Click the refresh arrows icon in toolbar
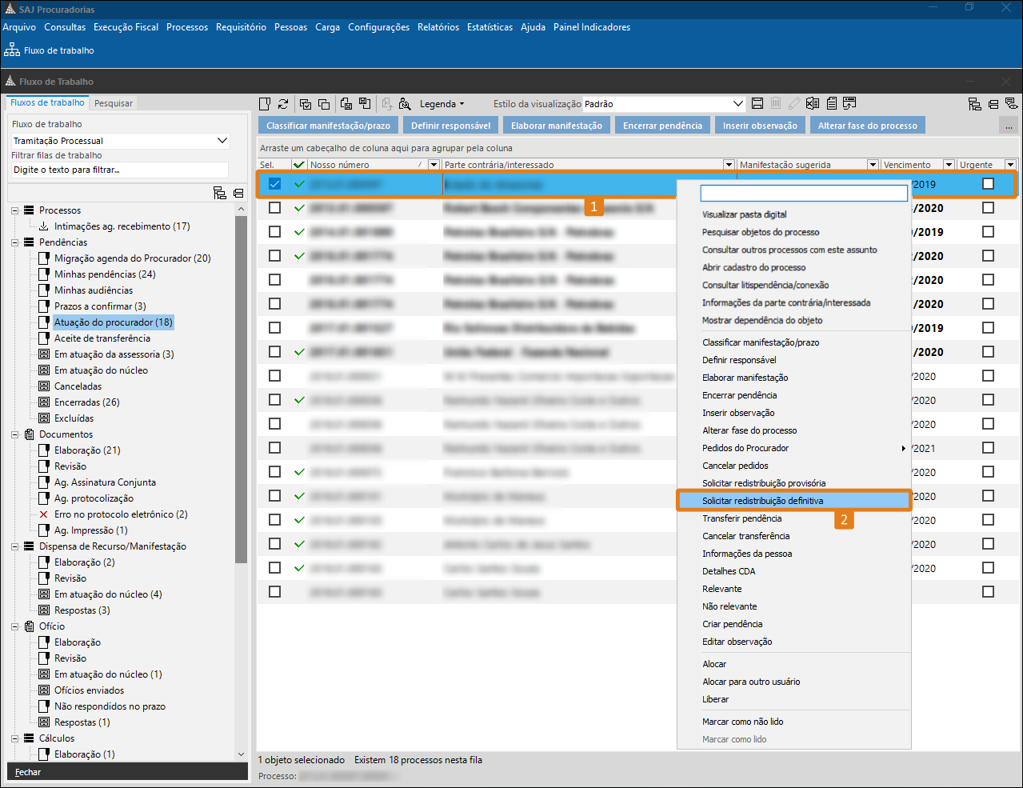1023x788 pixels. [283, 104]
